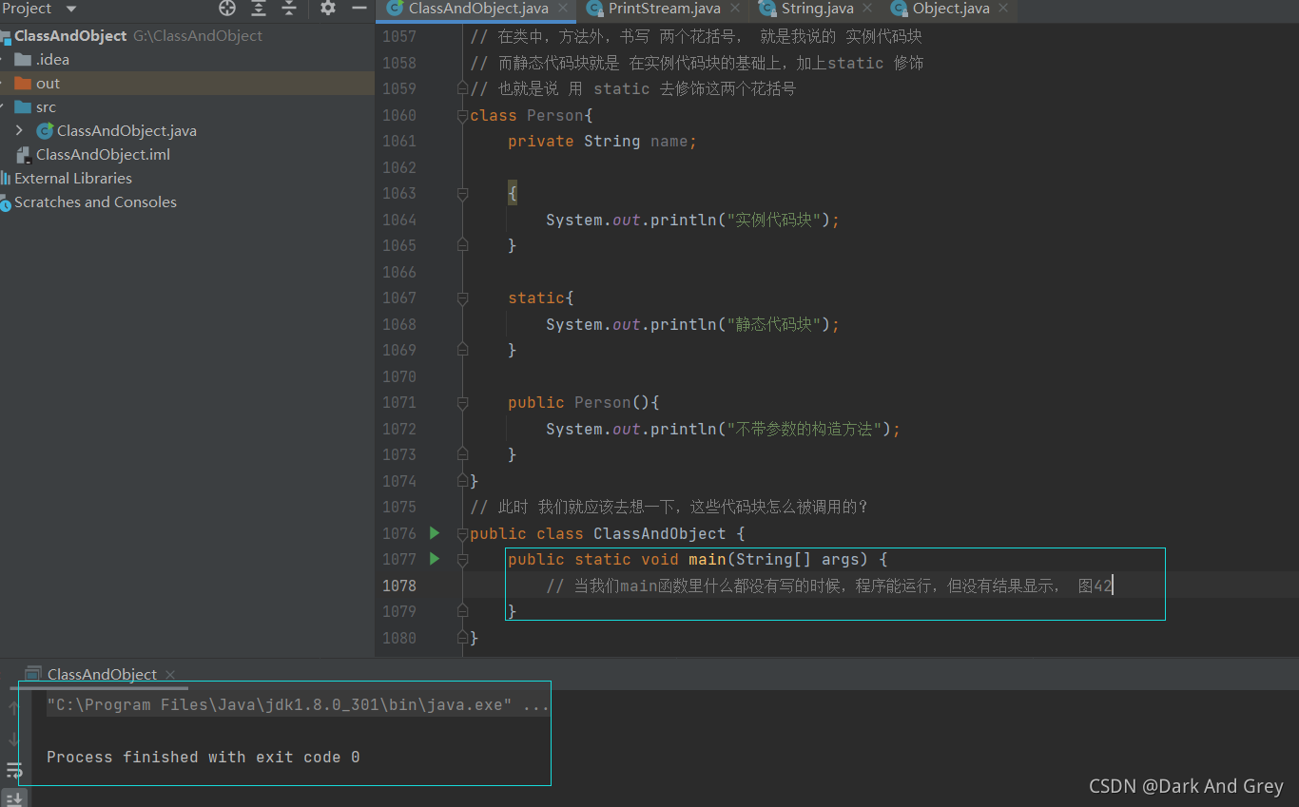Open Project panel settings gear
The height and width of the screenshot is (807, 1299).
328,9
